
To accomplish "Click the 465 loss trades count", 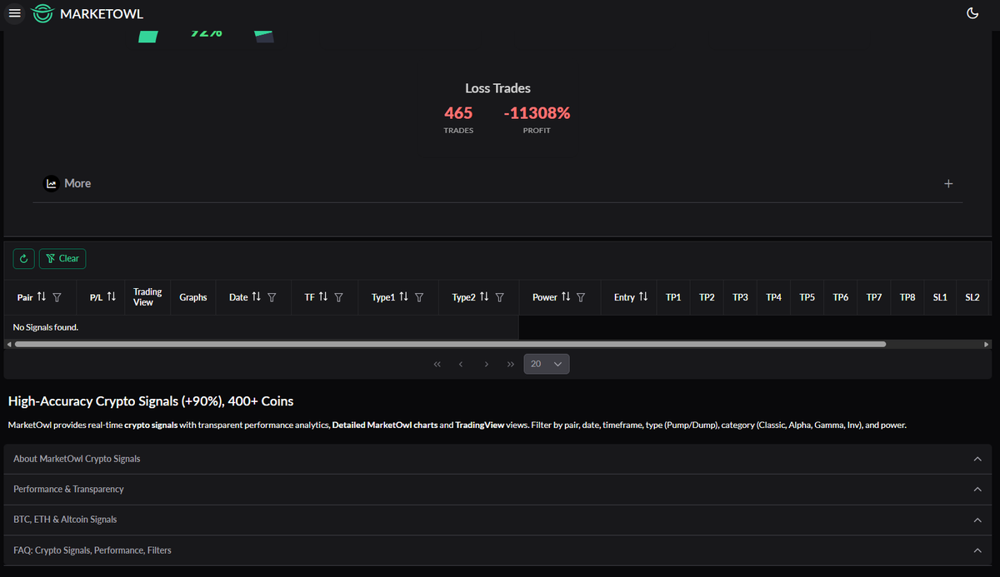I will [x=458, y=112].
